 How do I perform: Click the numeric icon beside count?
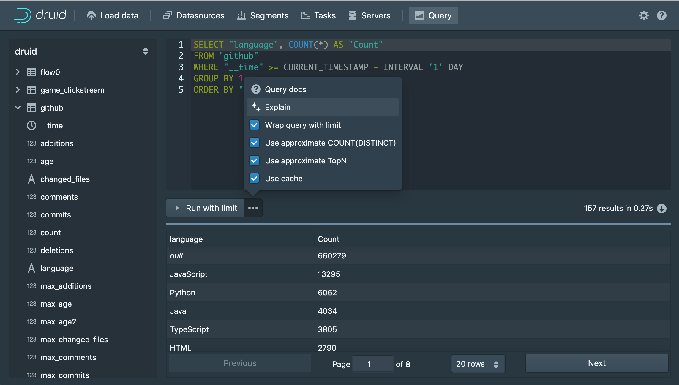point(32,232)
